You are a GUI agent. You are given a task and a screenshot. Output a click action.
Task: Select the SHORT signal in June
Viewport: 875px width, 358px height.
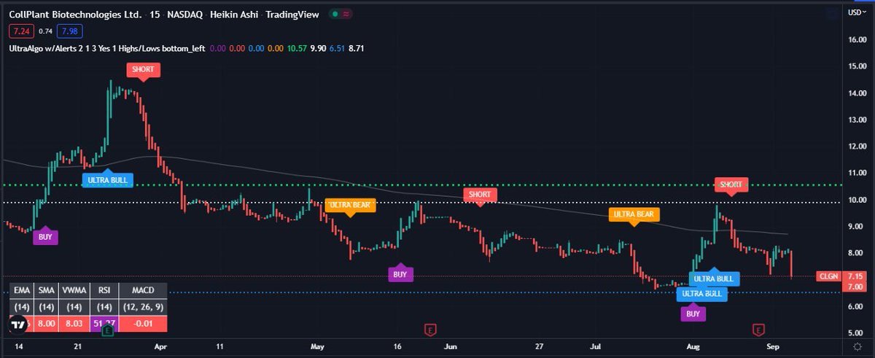pos(480,195)
